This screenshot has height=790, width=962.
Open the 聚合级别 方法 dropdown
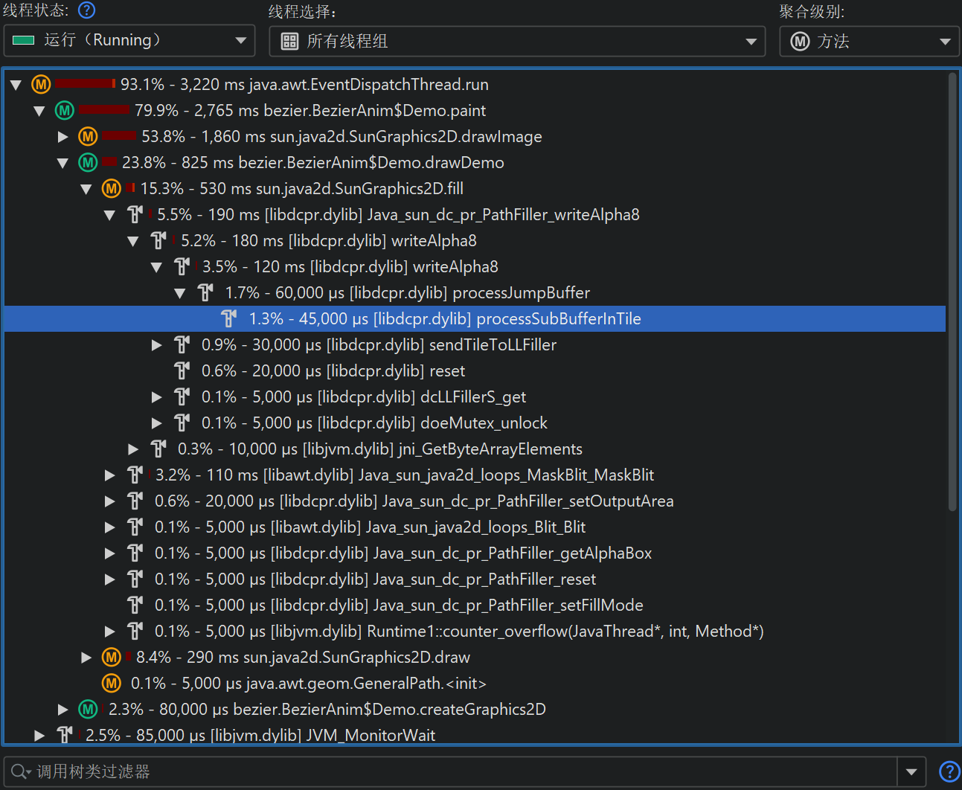(x=869, y=41)
